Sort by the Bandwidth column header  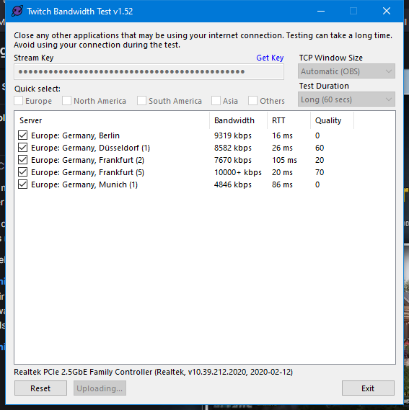click(x=238, y=120)
